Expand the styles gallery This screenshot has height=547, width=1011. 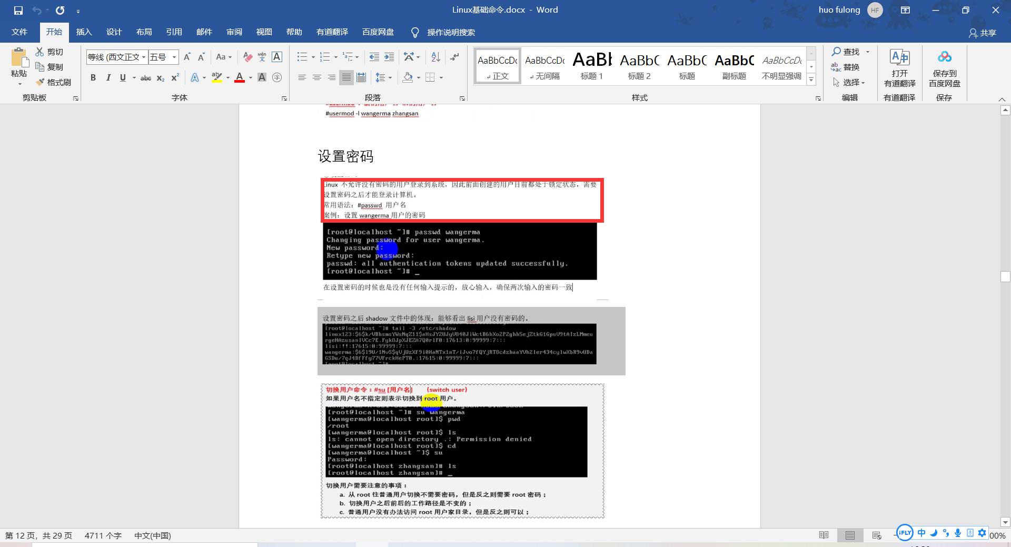[811, 80]
